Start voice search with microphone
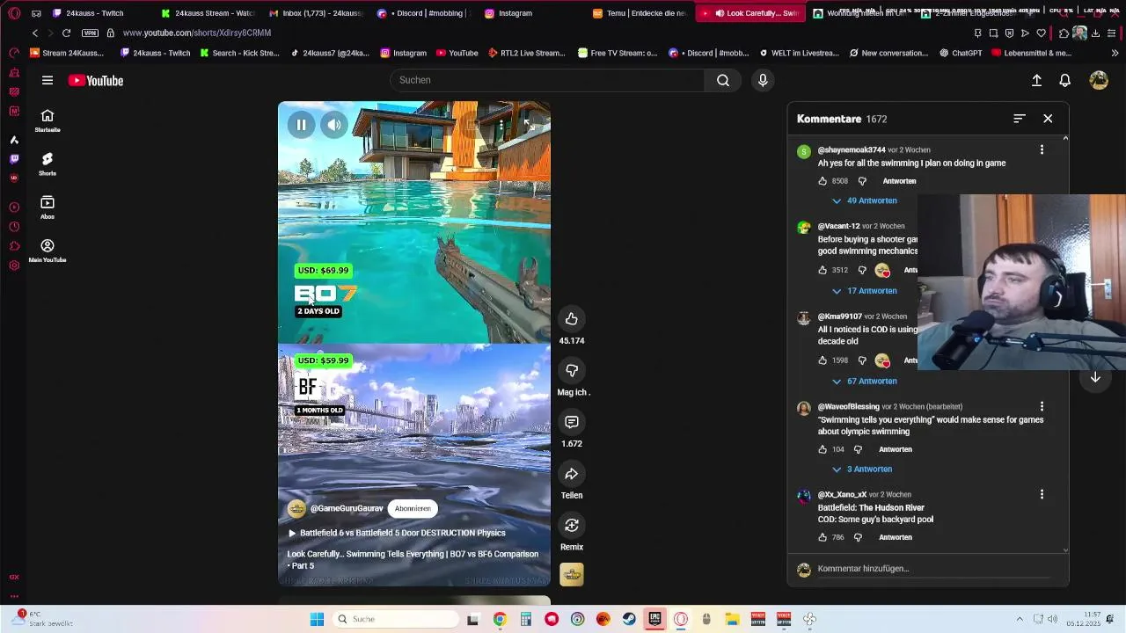This screenshot has height=633, width=1126. tap(763, 80)
